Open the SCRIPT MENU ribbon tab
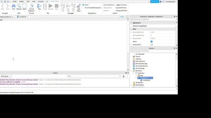Screen dimensions: 211x118 click(55, 1)
